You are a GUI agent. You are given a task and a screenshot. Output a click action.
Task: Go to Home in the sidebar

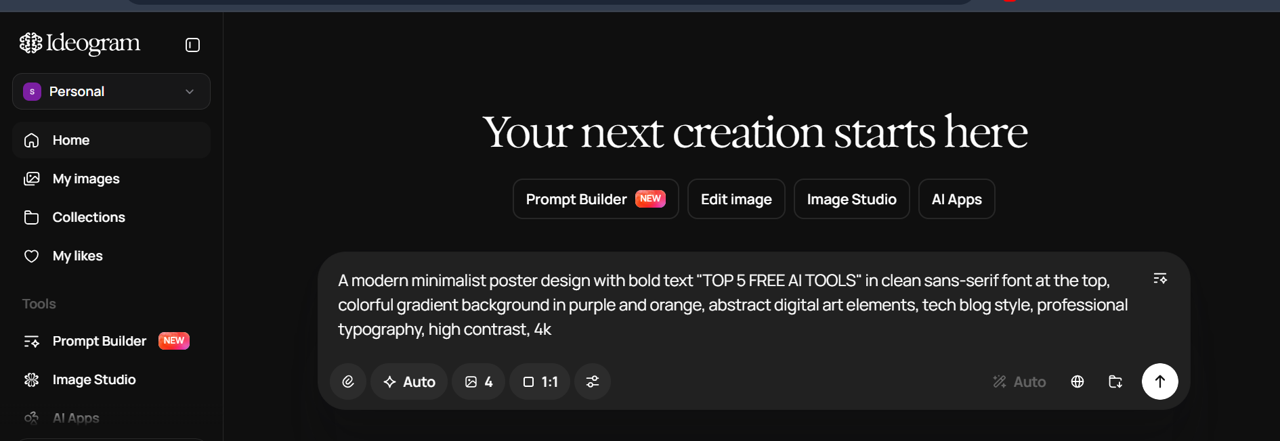pos(111,140)
